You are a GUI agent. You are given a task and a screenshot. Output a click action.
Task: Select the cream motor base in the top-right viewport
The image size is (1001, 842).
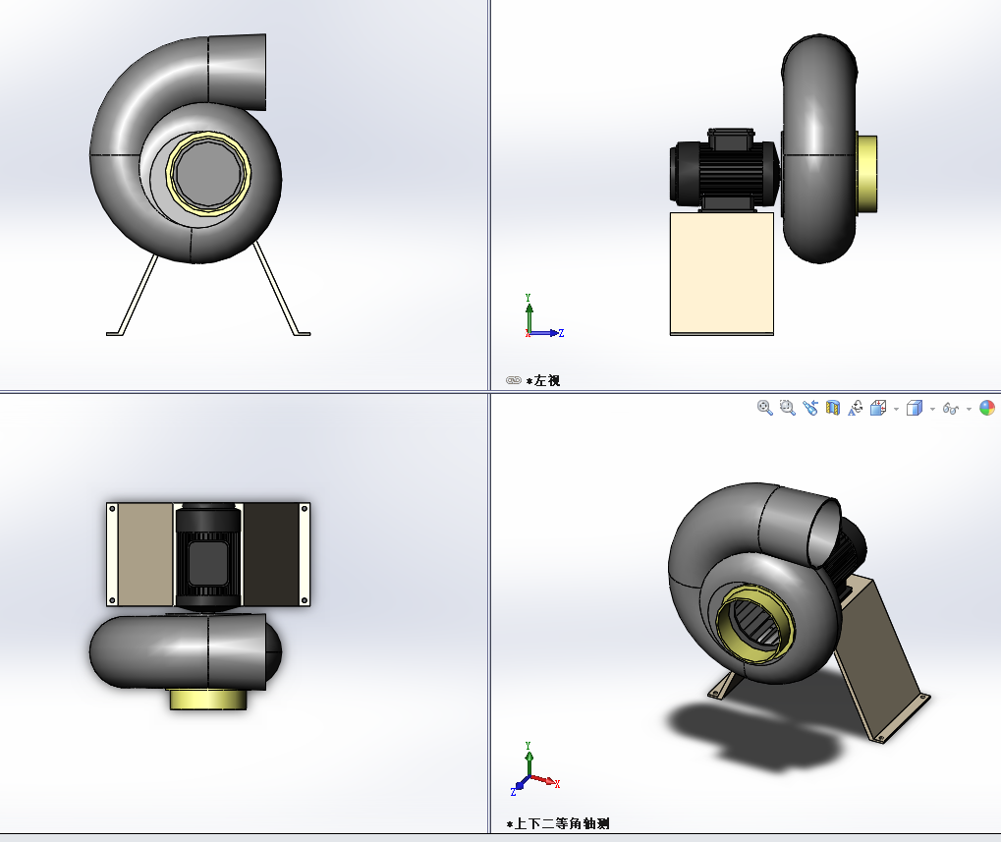(721, 273)
